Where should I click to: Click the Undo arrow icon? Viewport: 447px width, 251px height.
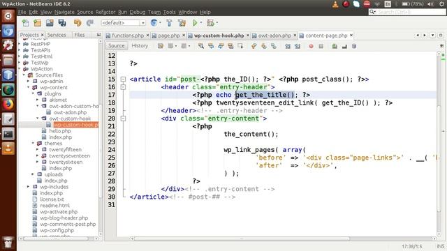coord(78,23)
